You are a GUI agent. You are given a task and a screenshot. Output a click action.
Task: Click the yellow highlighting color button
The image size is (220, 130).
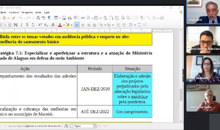(x=67, y=25)
